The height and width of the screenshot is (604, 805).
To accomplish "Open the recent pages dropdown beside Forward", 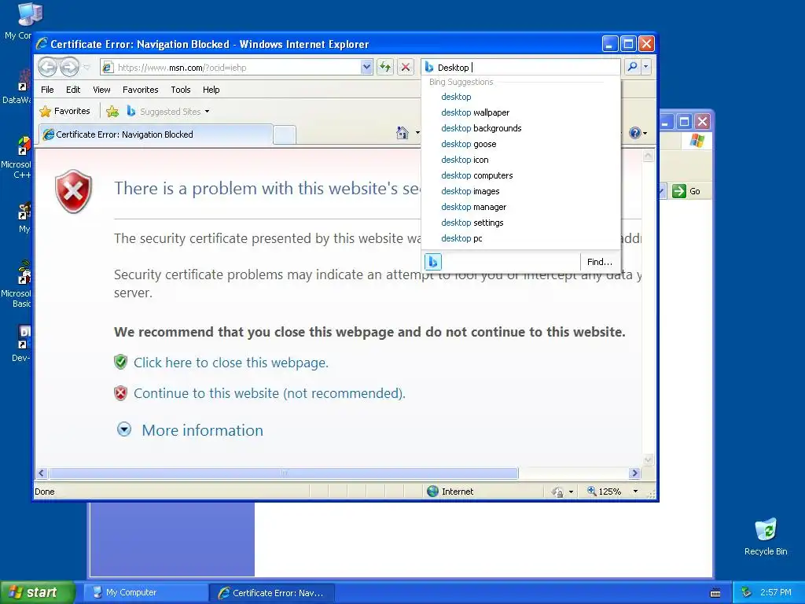I will pyautogui.click(x=86, y=68).
